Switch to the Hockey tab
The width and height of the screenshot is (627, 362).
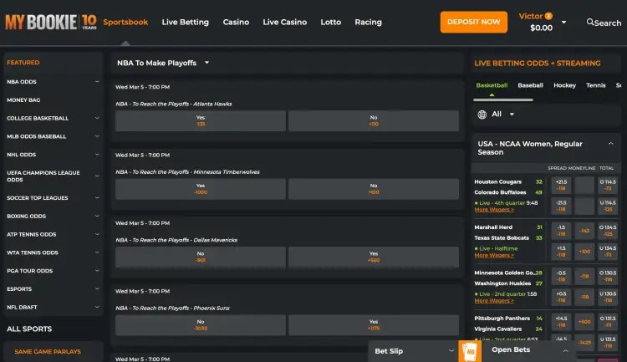pos(564,85)
